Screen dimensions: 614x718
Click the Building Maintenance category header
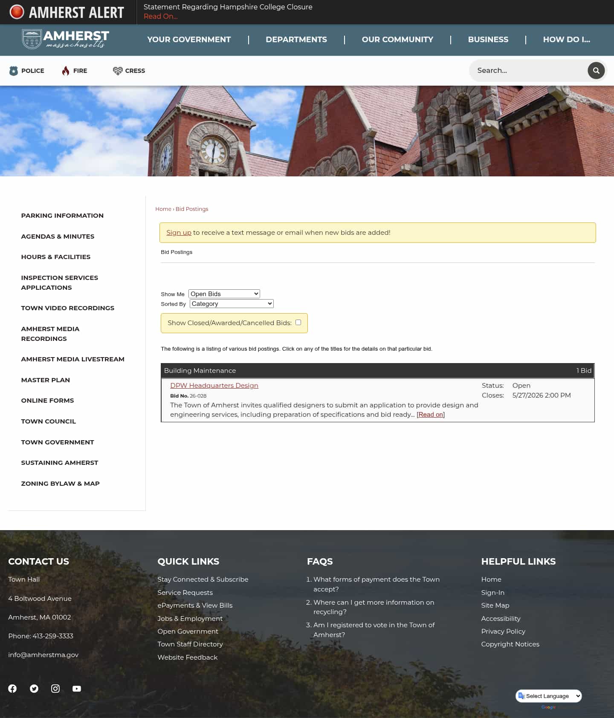pyautogui.click(x=378, y=371)
